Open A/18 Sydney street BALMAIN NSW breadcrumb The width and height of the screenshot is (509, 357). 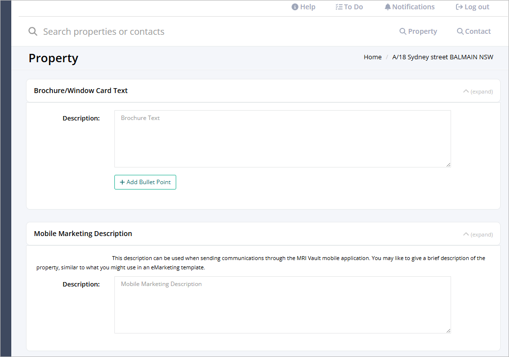pos(442,57)
